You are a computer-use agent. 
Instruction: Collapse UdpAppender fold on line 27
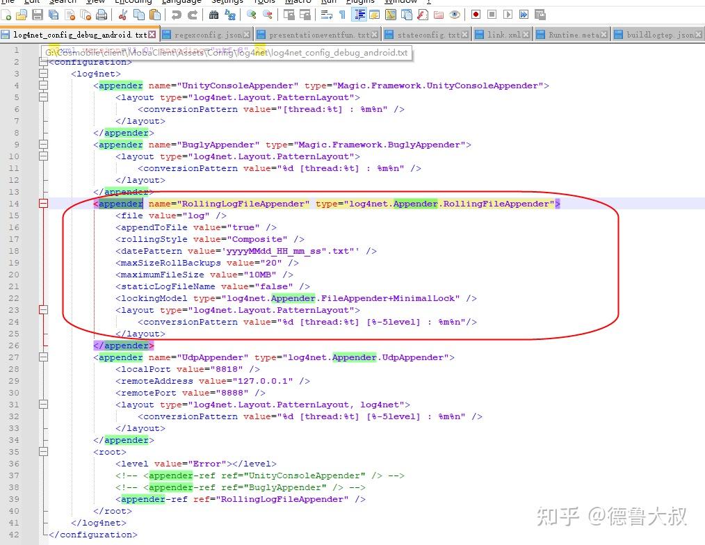(43, 357)
